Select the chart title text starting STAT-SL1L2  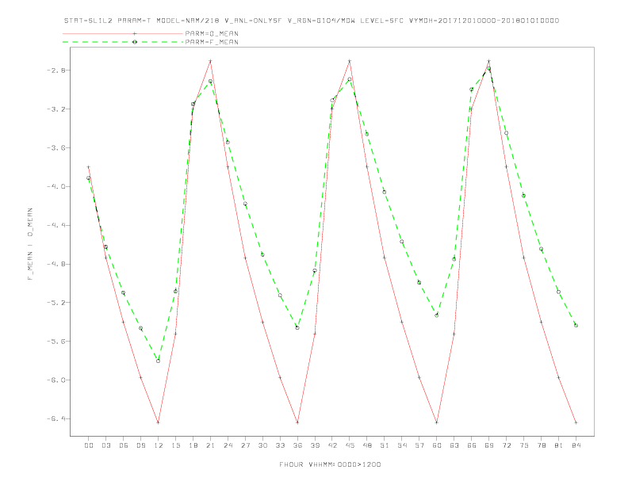click(312, 21)
